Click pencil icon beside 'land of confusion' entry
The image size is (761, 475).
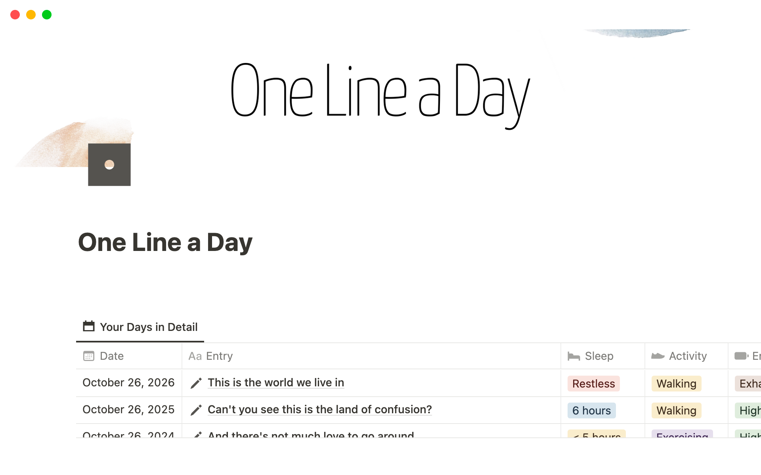[x=196, y=410]
